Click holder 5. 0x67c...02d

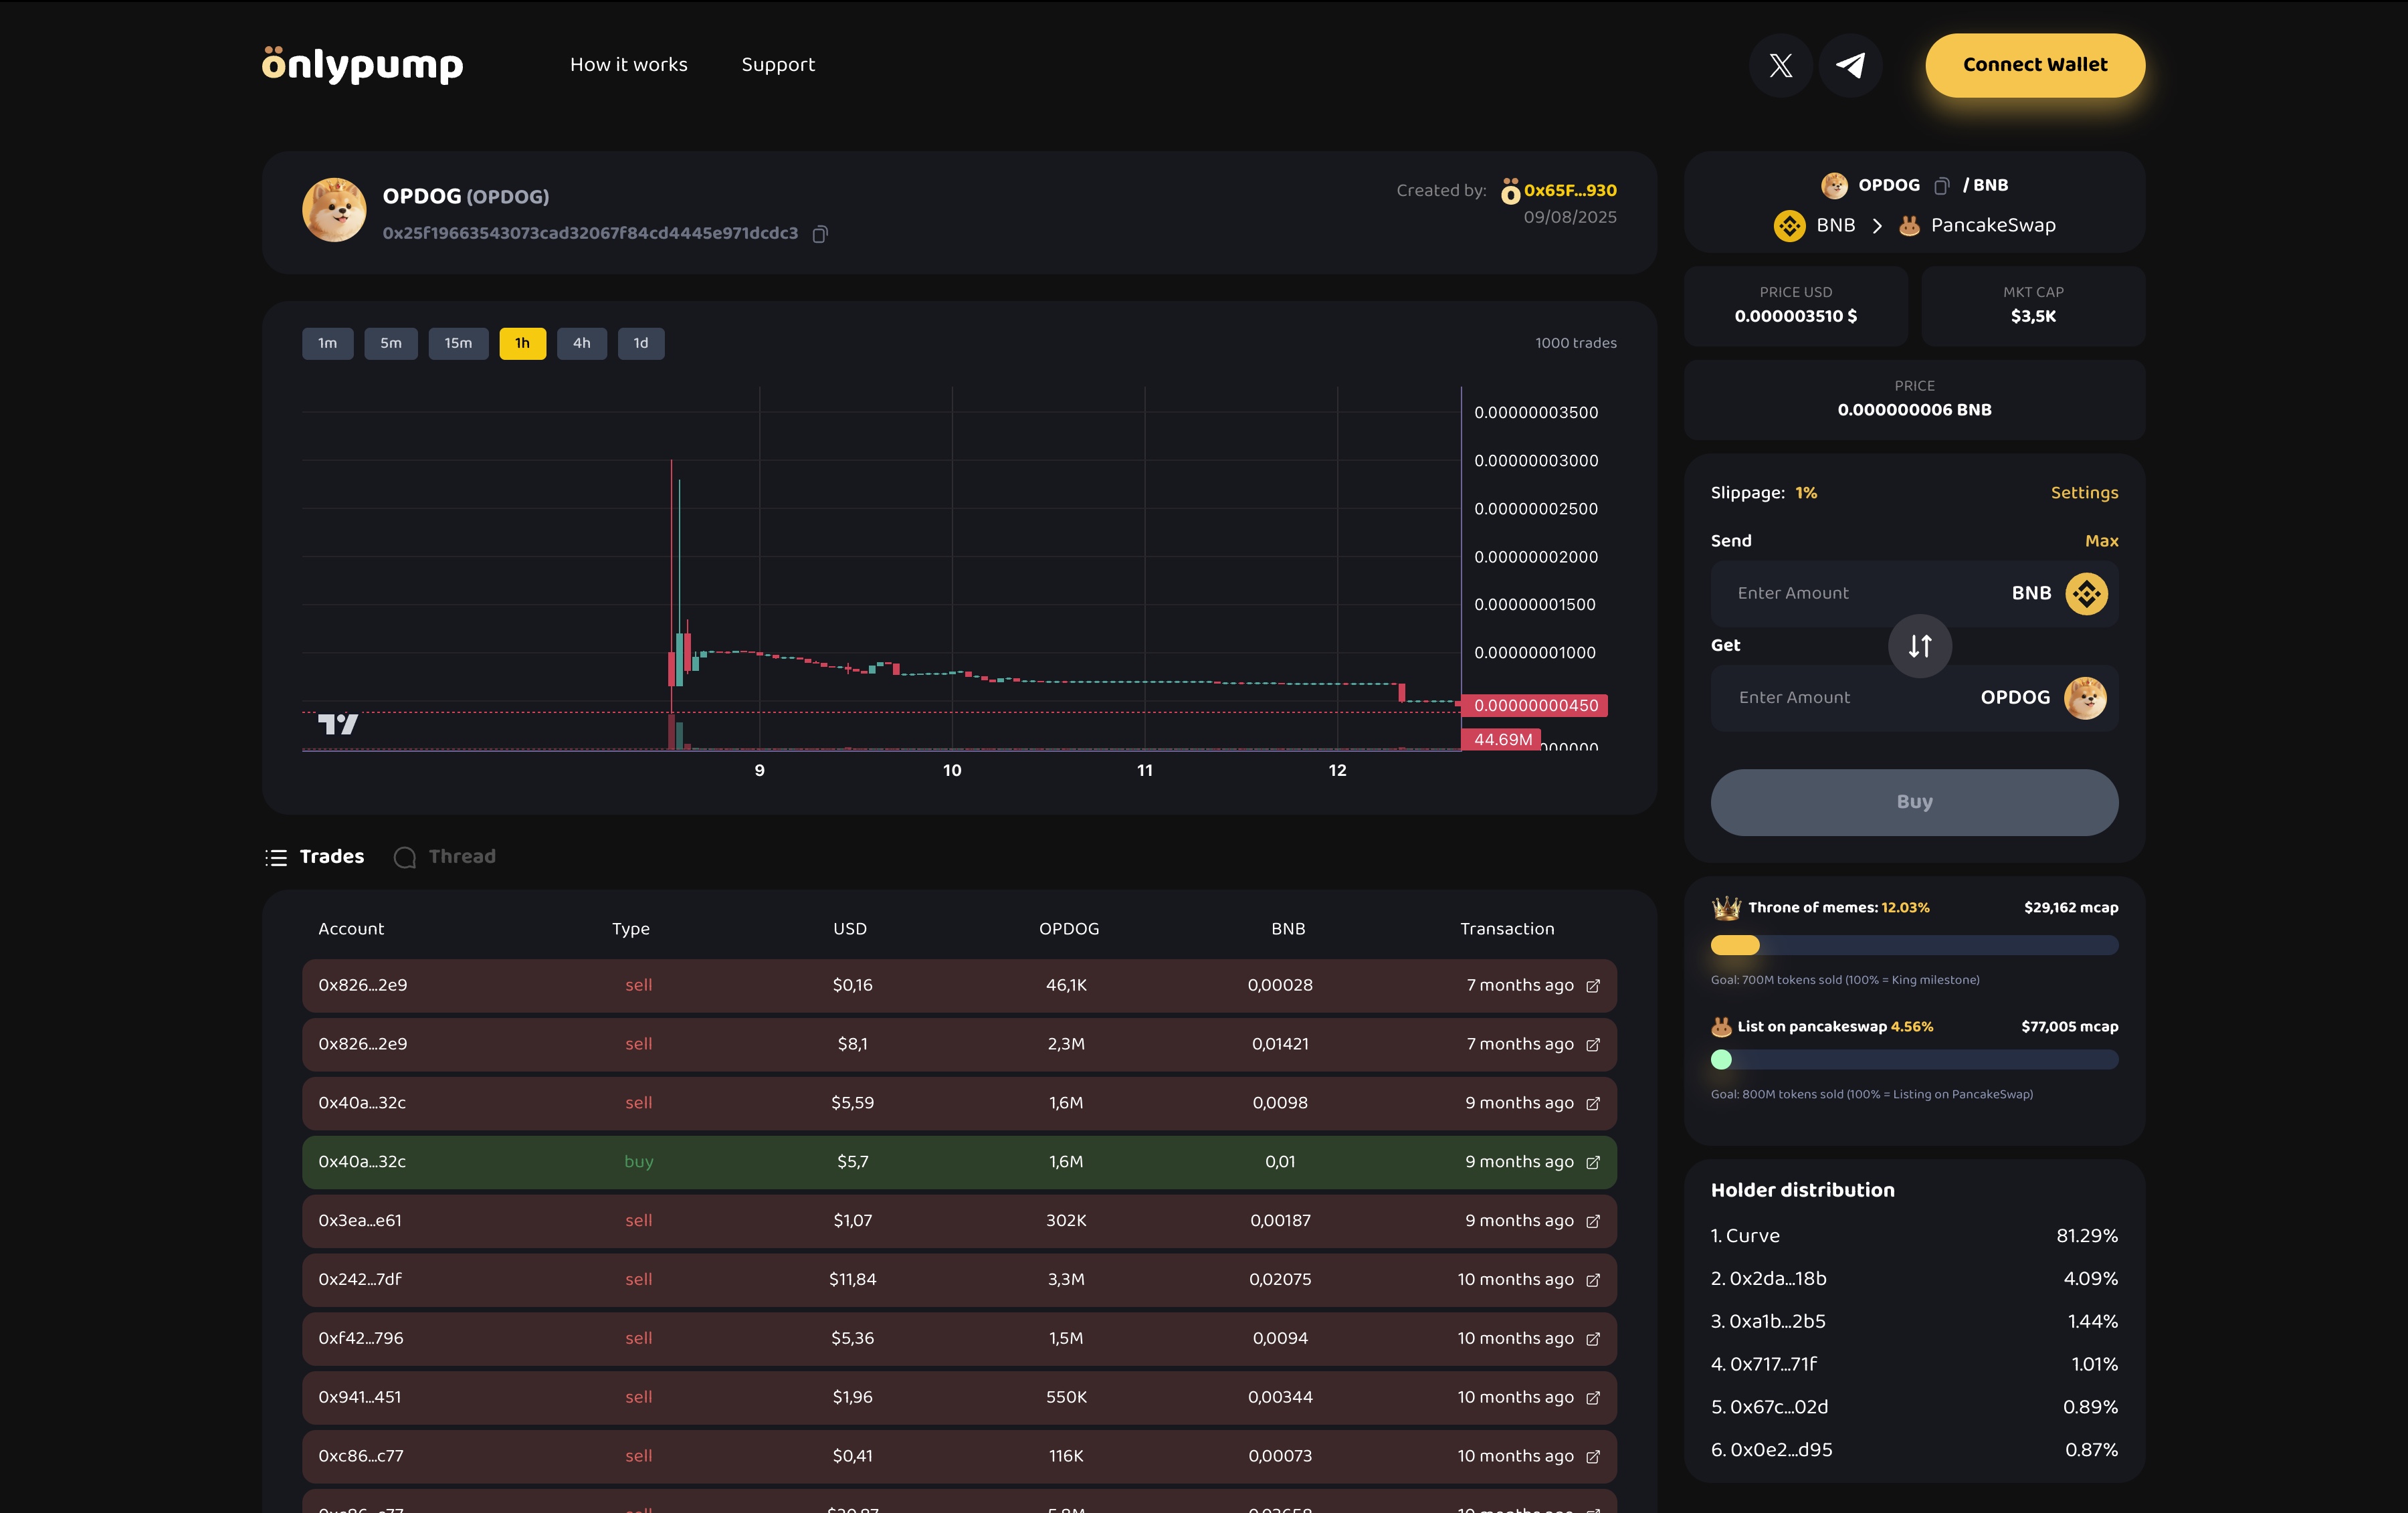click(1769, 1407)
